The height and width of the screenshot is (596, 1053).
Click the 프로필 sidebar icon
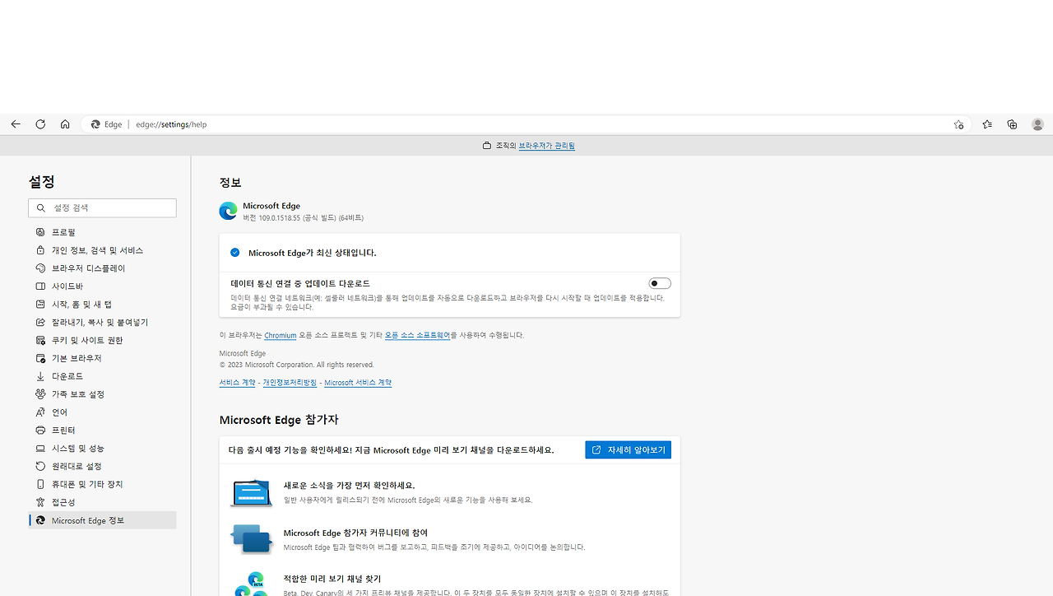coord(40,232)
